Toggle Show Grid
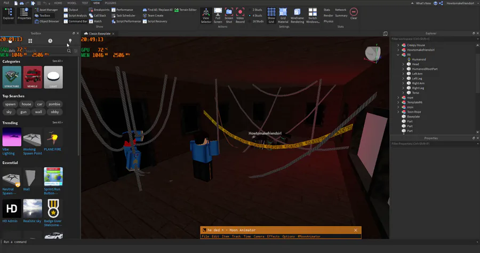The height and width of the screenshot is (253, 480). click(271, 15)
